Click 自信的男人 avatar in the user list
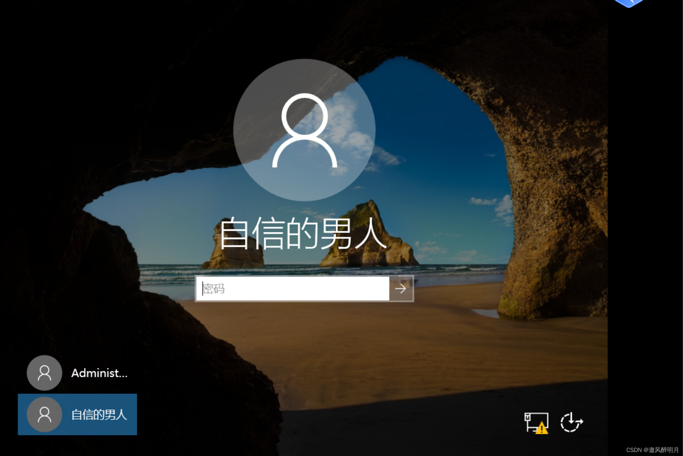Image resolution: width=683 pixels, height=456 pixels. [45, 414]
